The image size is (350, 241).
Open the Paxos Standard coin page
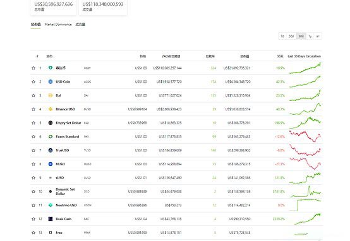click(68, 137)
